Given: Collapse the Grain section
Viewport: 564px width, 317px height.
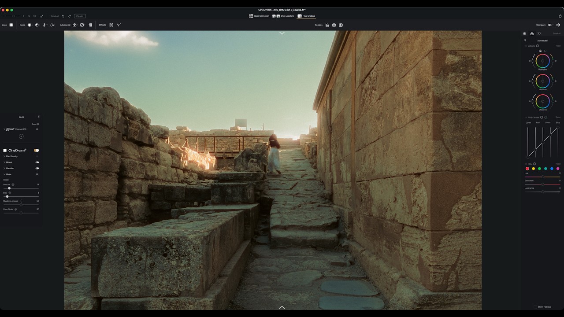Looking at the screenshot, I should pos(4,174).
